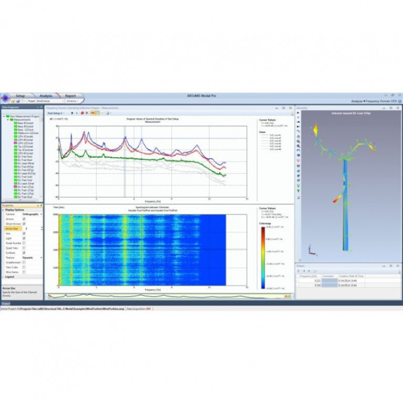The height and width of the screenshot is (403, 403).
Task: Enable the Wire frame checkbox
Action: (24, 272)
